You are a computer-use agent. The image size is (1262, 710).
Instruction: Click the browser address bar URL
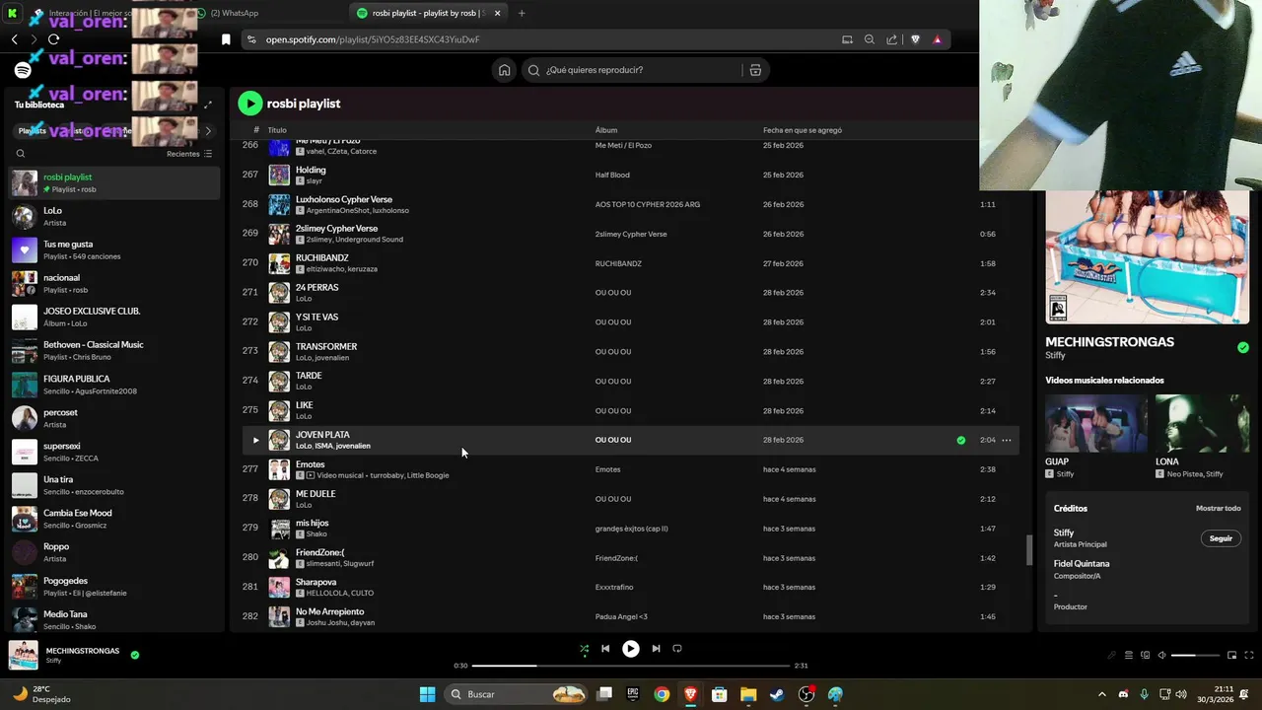coord(373,39)
